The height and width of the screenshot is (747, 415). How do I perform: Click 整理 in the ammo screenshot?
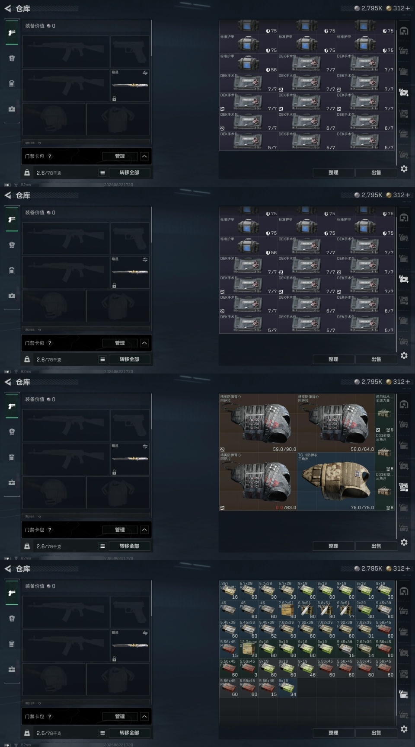click(333, 733)
